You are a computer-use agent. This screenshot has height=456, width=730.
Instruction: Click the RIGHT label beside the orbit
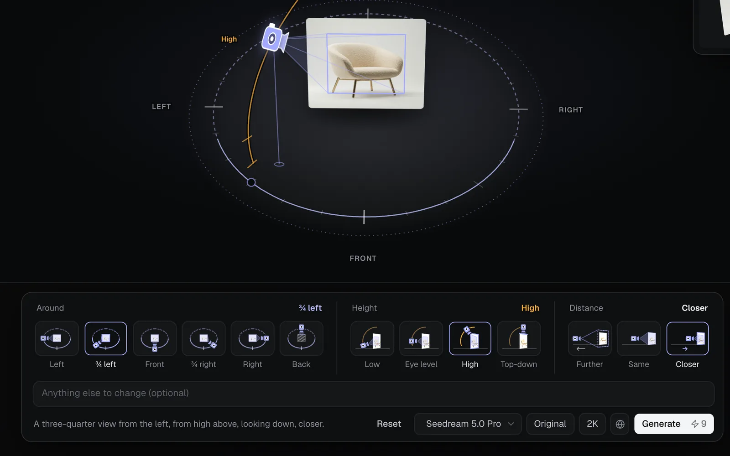[x=571, y=110]
